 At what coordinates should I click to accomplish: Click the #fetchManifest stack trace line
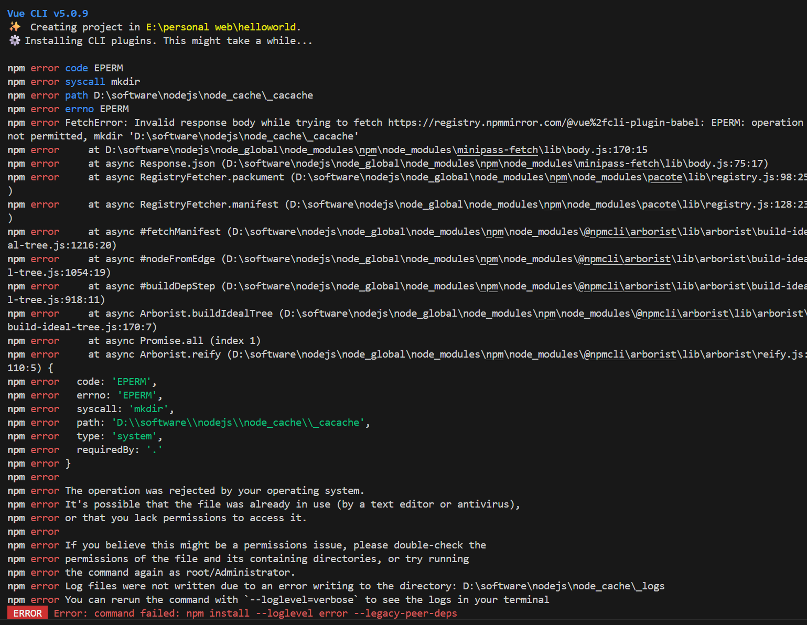click(x=407, y=231)
